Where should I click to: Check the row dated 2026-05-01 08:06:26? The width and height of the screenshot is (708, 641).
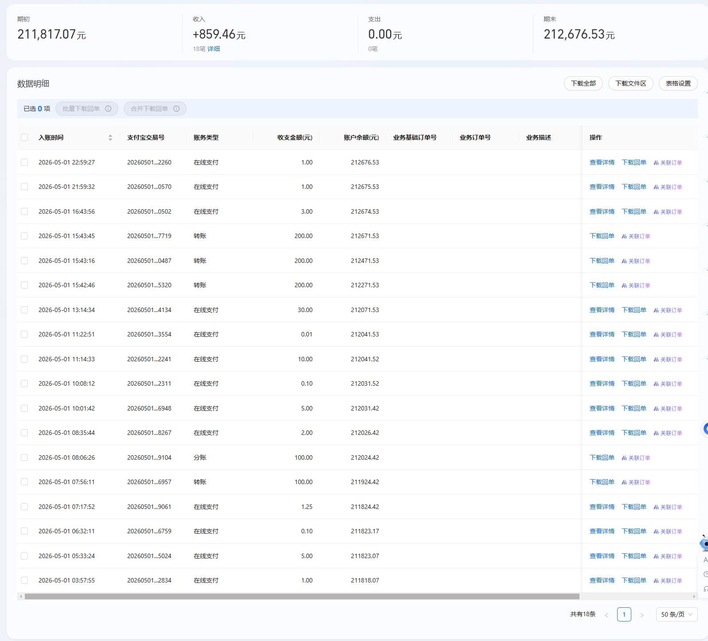[x=24, y=457]
